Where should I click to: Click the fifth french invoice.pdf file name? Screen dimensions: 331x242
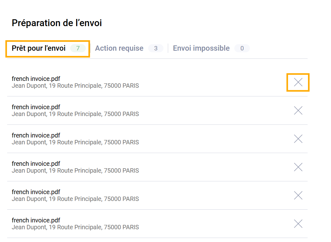(36, 192)
